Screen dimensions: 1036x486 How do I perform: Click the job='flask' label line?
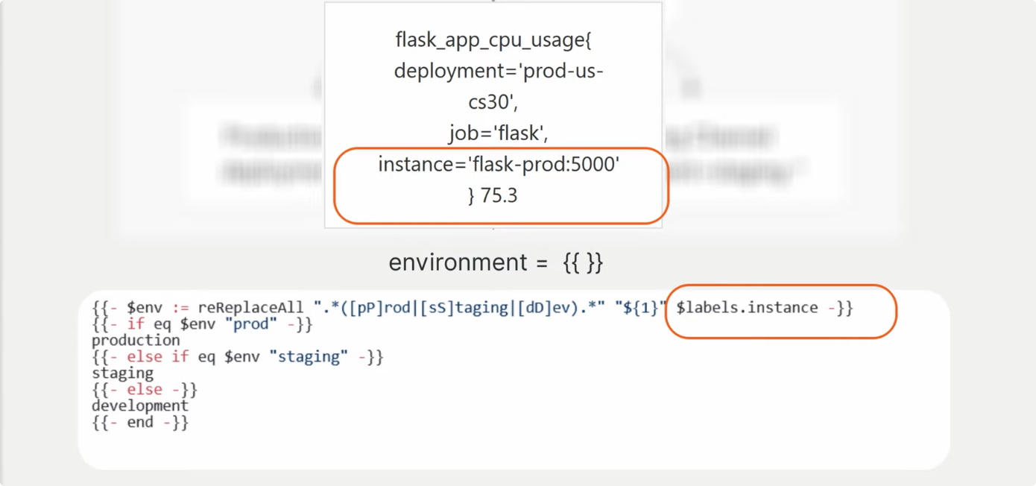[x=498, y=133]
